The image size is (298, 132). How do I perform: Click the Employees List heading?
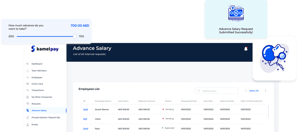89,89
